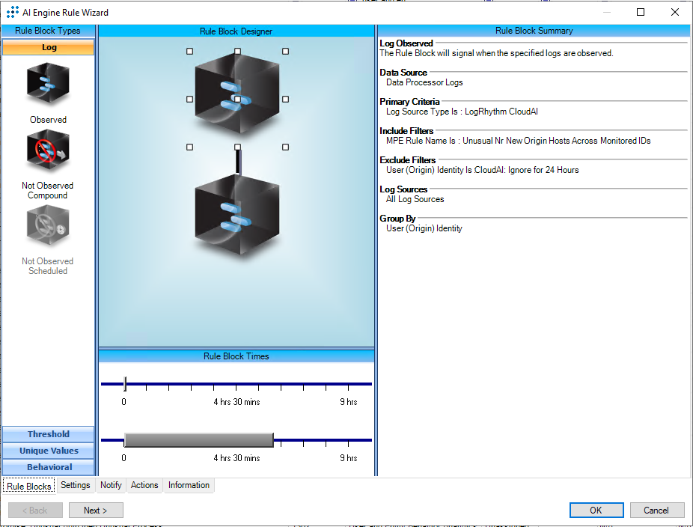This screenshot has width=693, height=527.
Task: Confirm the rule with the OK button
Action: click(596, 511)
